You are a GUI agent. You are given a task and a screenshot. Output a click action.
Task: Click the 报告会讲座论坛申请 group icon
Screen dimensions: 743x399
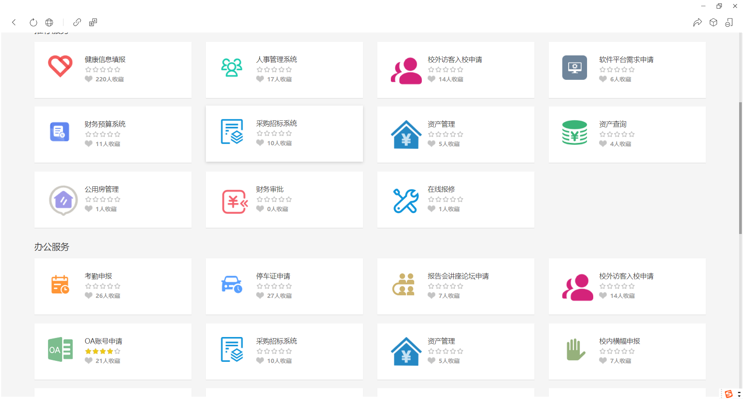point(404,284)
